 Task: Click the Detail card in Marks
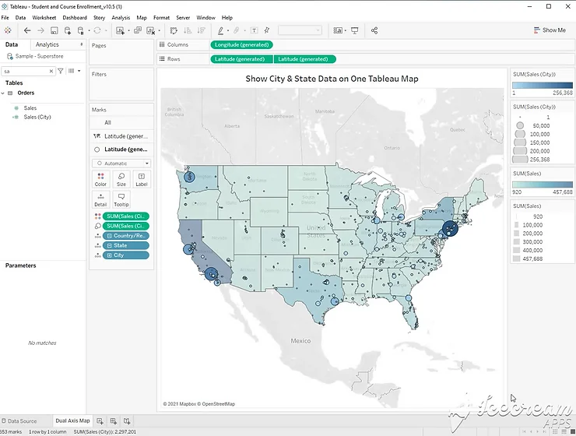point(100,200)
